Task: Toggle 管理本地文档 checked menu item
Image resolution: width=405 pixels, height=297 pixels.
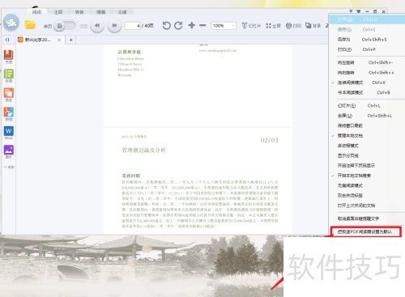Action: tap(367, 136)
